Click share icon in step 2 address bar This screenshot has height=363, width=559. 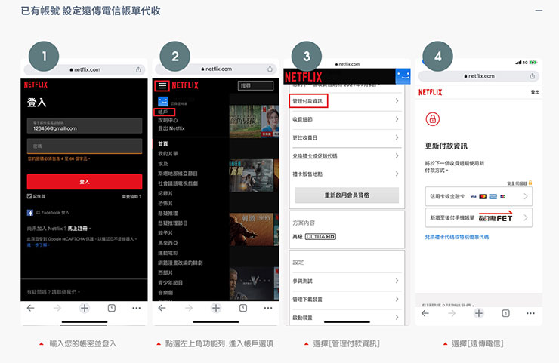270,69
